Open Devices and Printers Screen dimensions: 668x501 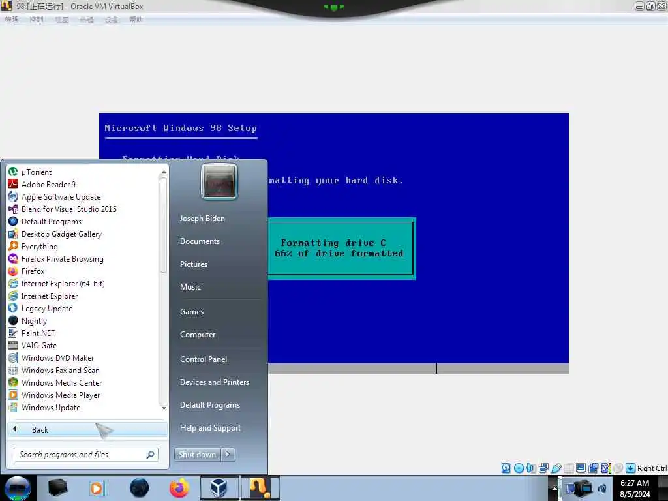(x=215, y=382)
